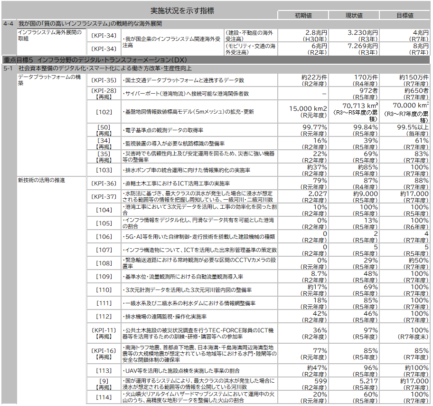Screen dimensions: 433x406
Task: Select the 初期値 column header
Action: [303, 16]
